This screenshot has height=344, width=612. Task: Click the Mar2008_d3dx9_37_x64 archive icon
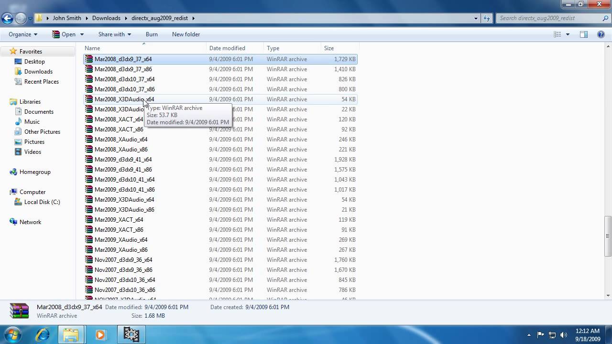[x=89, y=59]
